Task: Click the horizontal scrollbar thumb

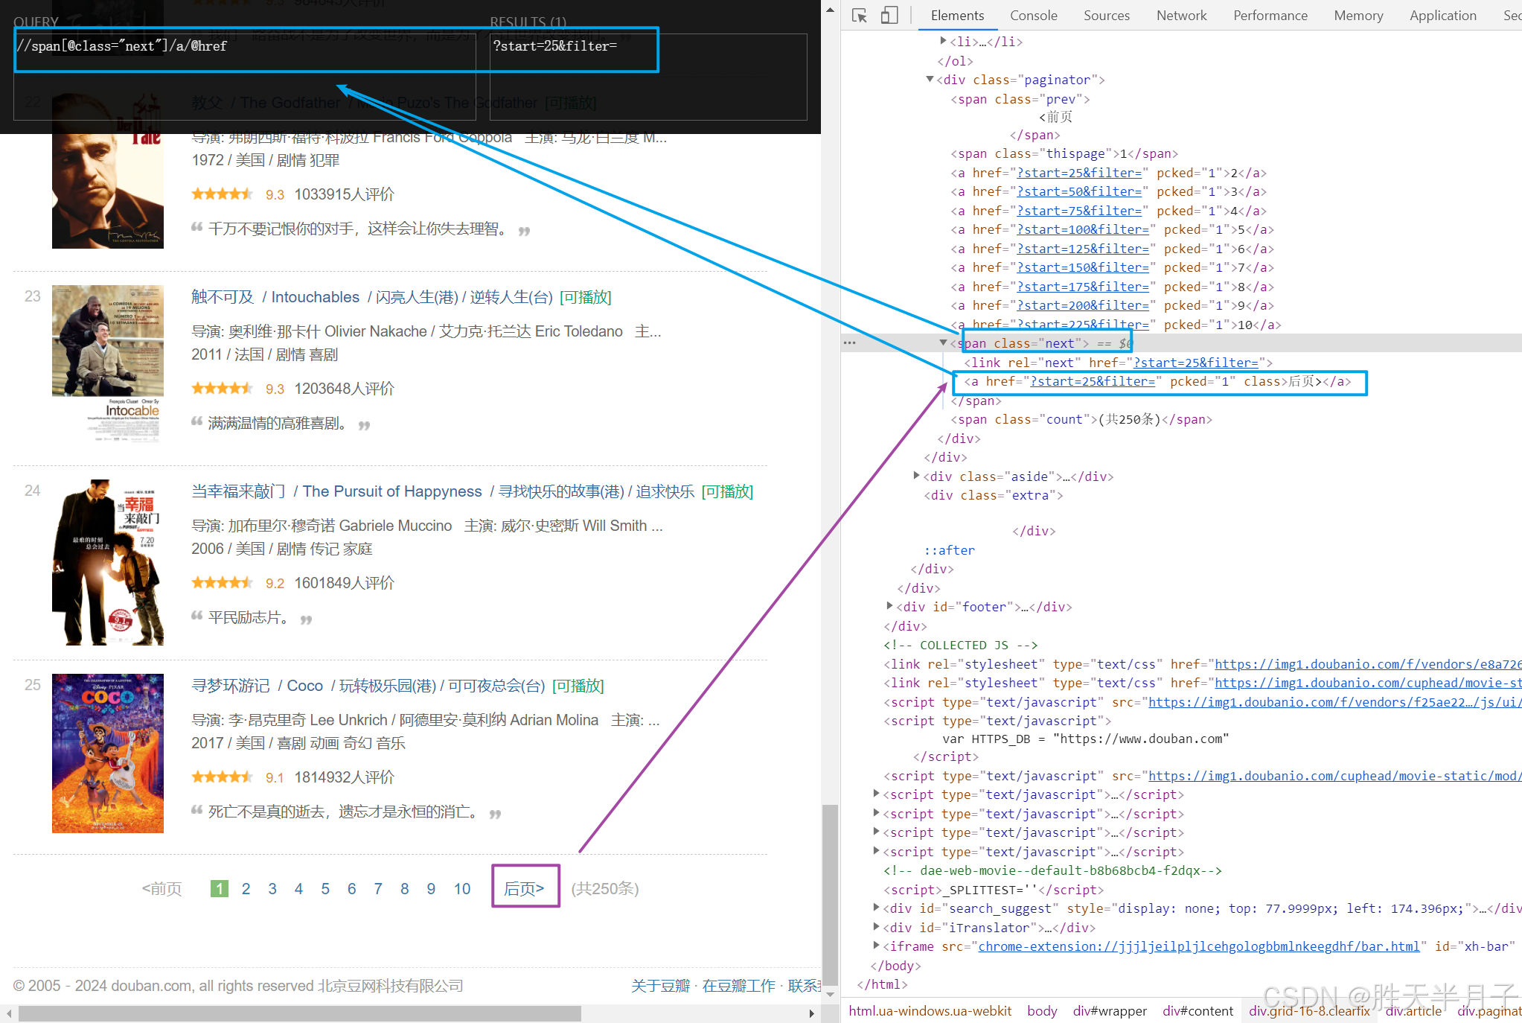Action: [x=300, y=1013]
